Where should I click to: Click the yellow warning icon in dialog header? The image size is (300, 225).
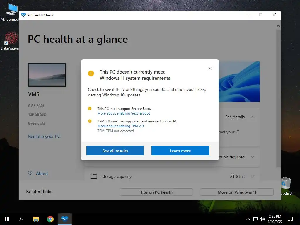point(91,73)
